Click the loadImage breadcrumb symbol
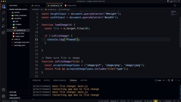Screen dimensions: 181x102 pos(64,9)
